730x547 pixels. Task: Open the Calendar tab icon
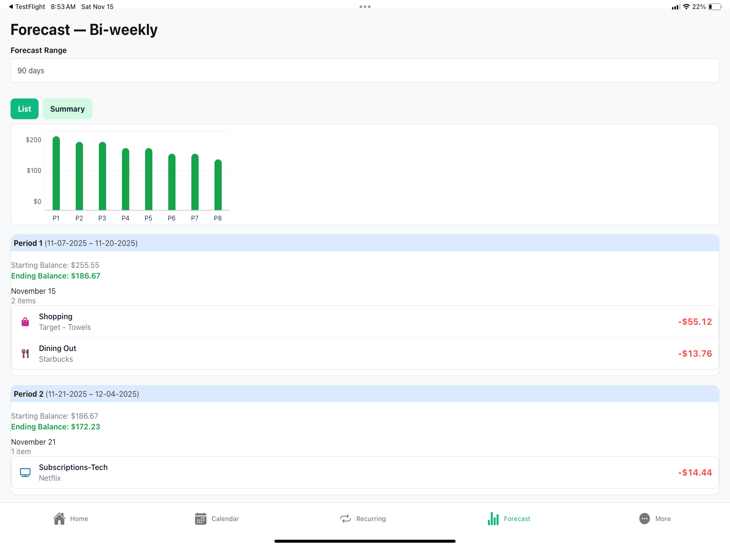tap(201, 519)
